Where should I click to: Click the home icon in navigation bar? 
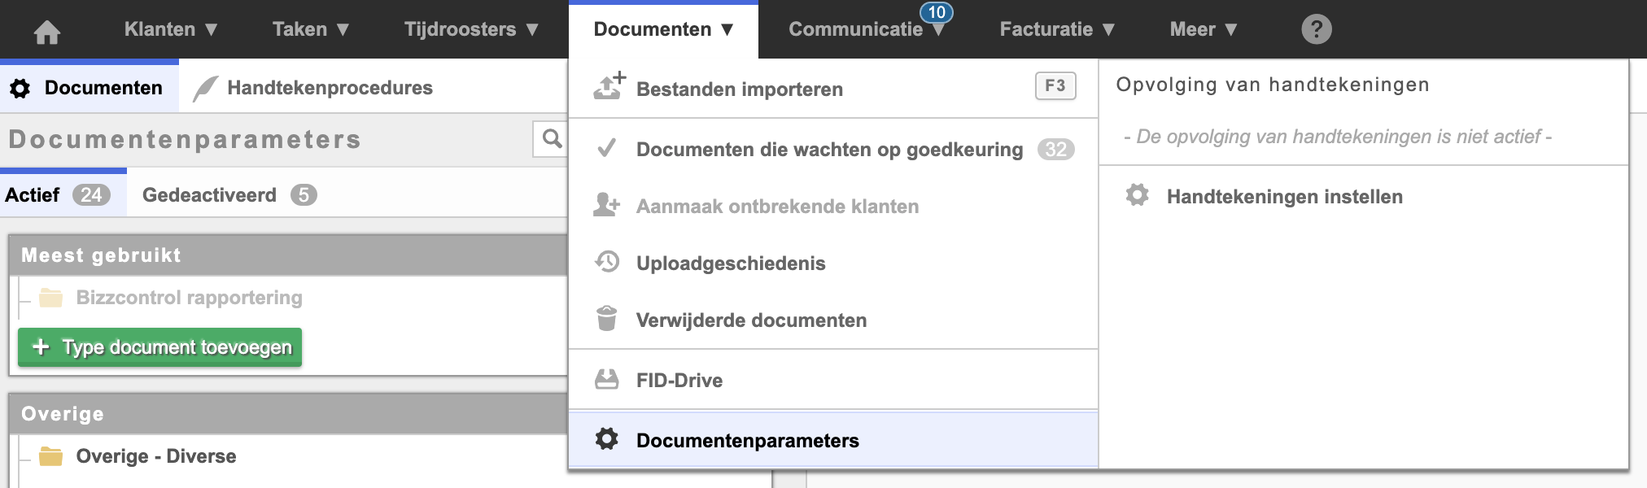pos(47,31)
